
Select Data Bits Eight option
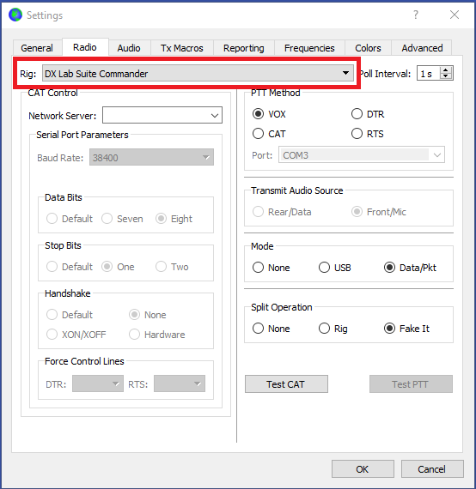(x=174, y=219)
